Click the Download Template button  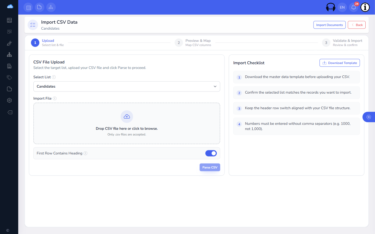[340, 63]
